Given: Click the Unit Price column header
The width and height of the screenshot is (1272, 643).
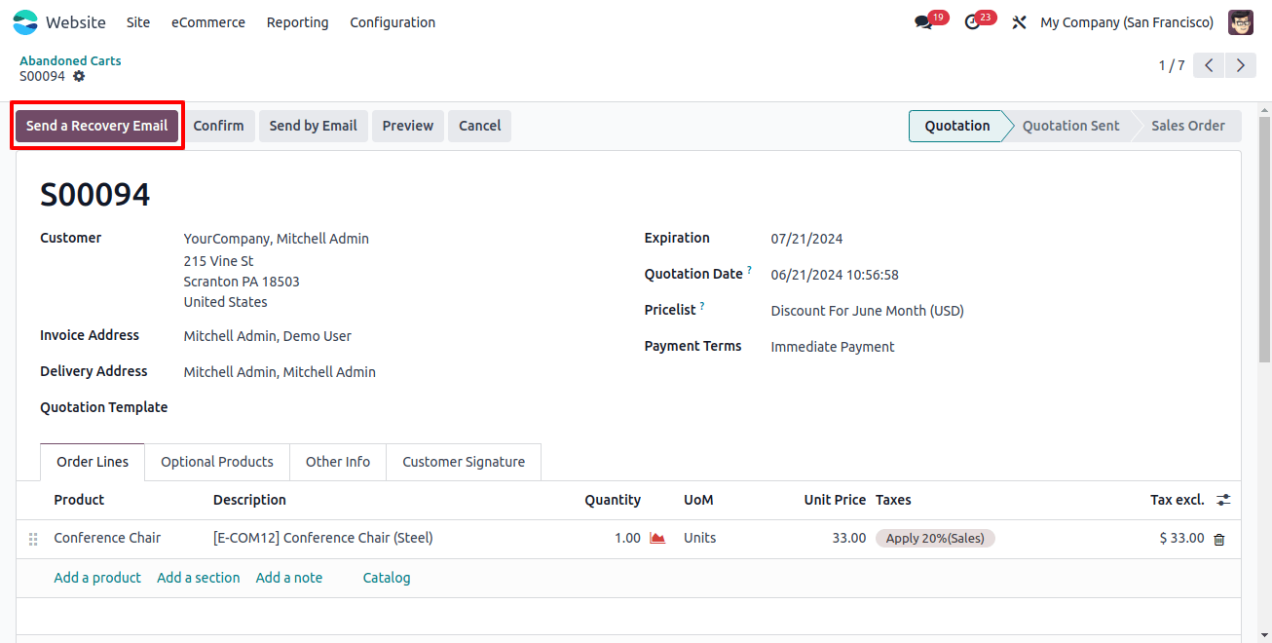Looking at the screenshot, I should 835,500.
